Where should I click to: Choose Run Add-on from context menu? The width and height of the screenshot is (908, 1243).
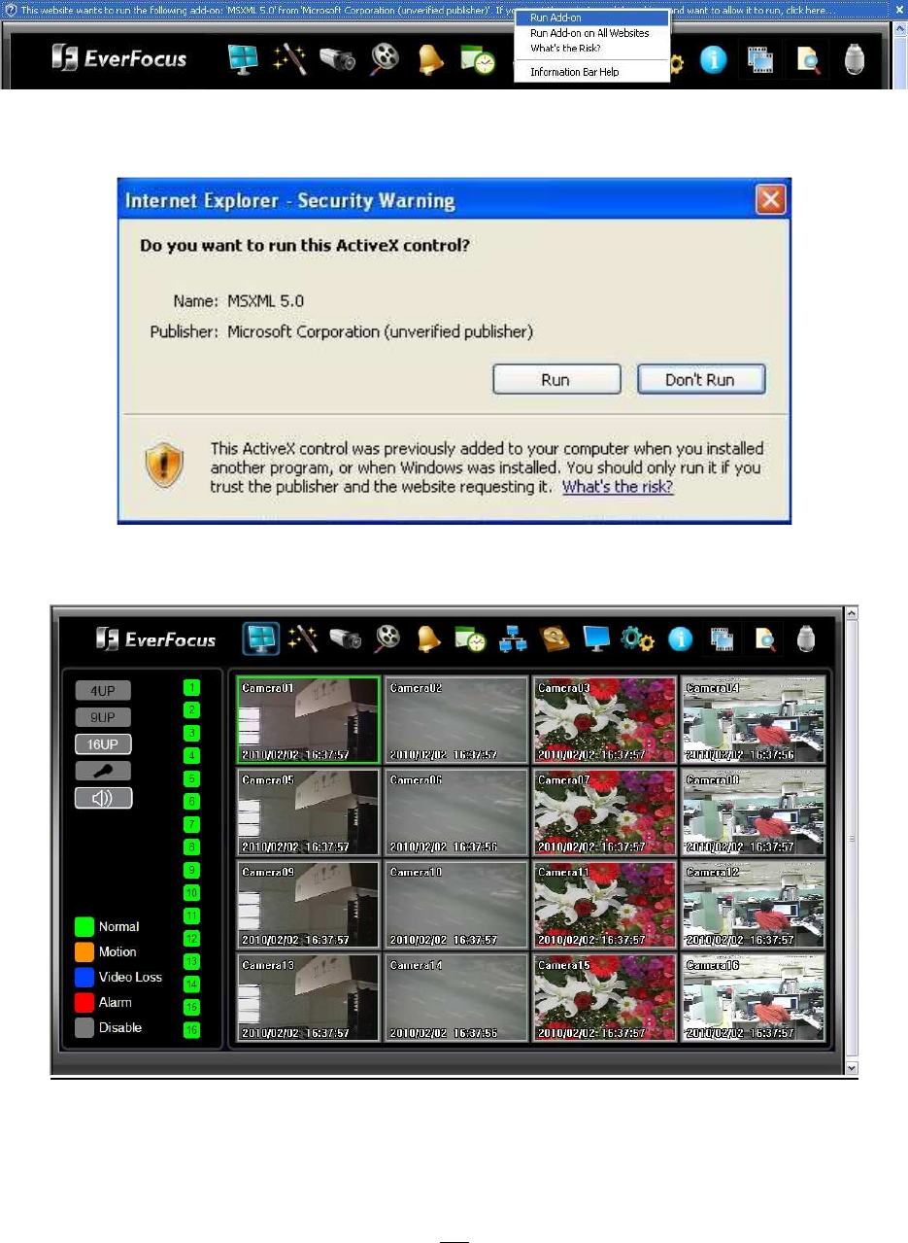(x=591, y=17)
